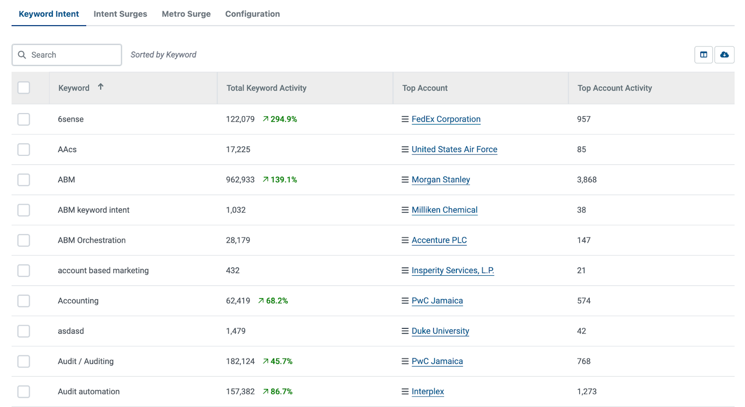Click the cloud download export icon

[x=725, y=55]
